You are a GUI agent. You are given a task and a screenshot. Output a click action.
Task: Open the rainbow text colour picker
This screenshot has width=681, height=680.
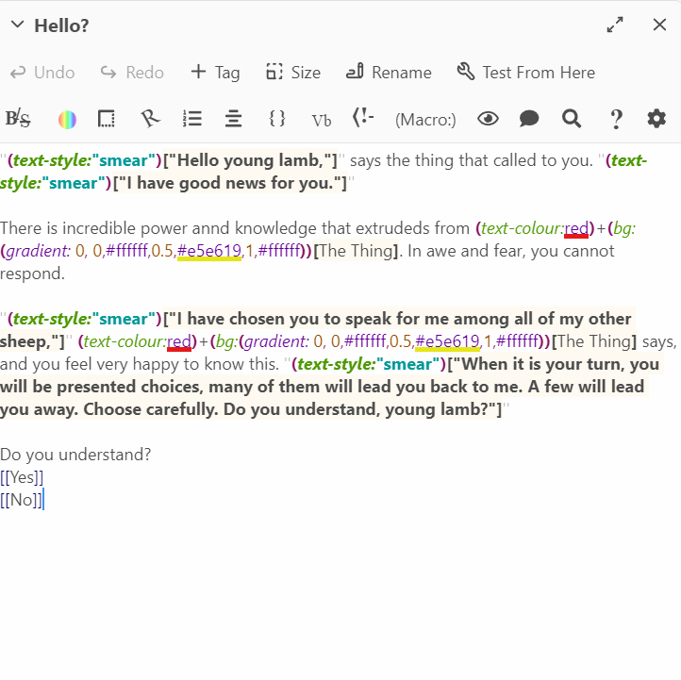click(67, 120)
